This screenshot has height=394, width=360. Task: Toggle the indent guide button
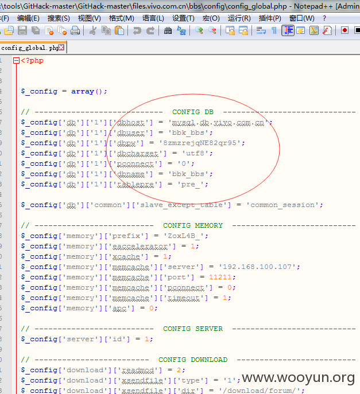[x=288, y=30]
